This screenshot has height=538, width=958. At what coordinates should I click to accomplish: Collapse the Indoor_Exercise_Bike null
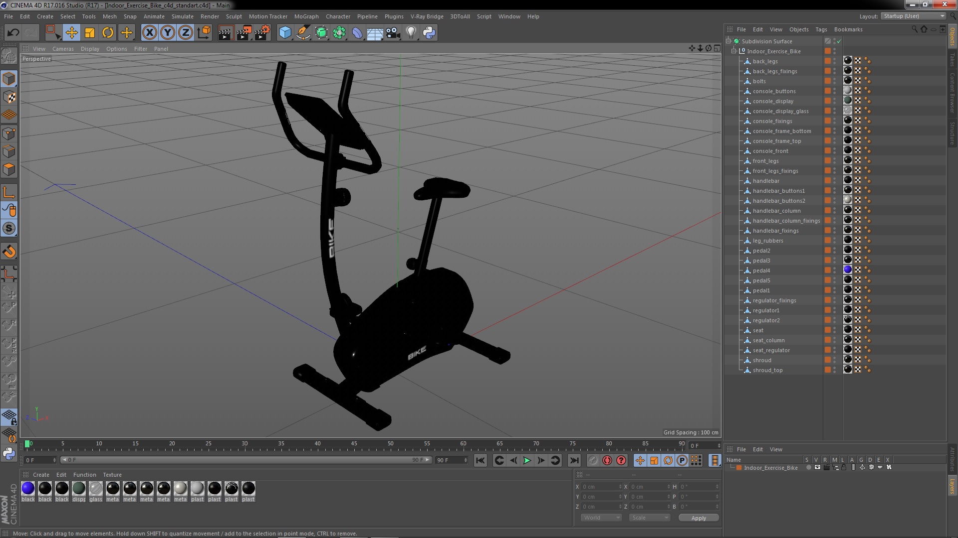tap(734, 51)
